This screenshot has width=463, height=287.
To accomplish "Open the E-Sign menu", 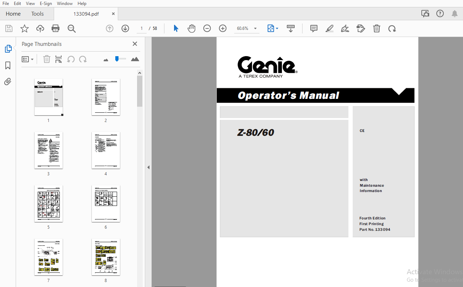I will [x=46, y=3].
